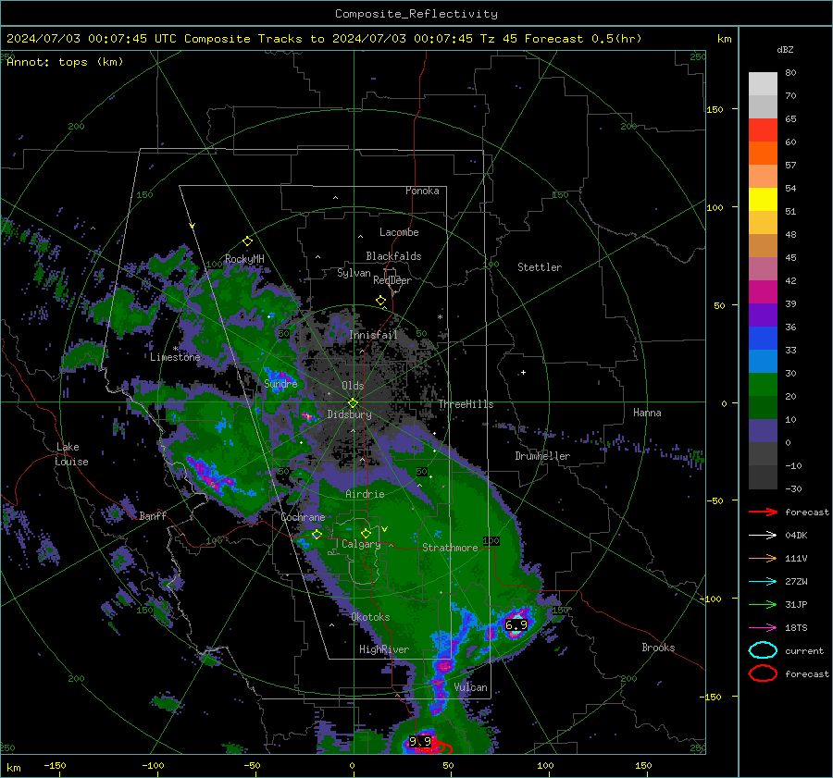Screen dimensions: 833x778
Task: Click the Okotoks city label
Action: (370, 617)
